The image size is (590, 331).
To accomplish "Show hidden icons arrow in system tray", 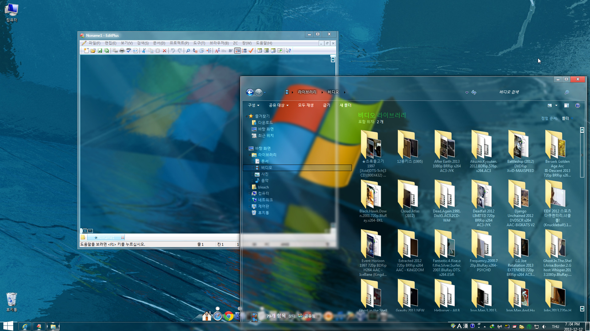I will click(x=485, y=327).
